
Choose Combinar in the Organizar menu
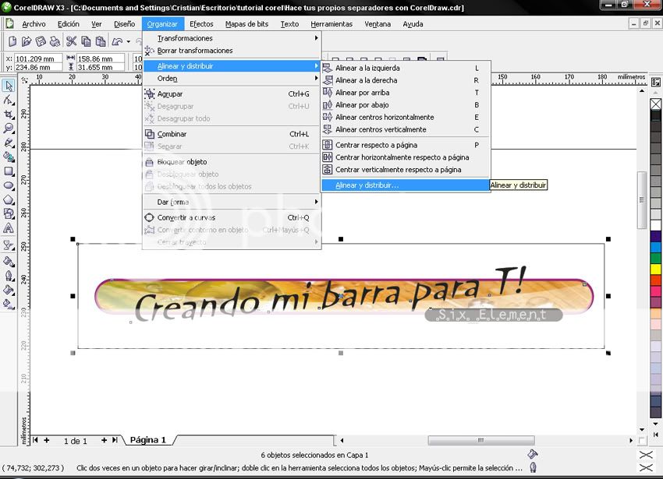232,134
